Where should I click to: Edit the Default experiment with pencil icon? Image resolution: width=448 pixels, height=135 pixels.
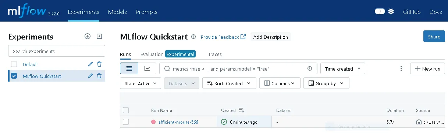(x=90, y=64)
